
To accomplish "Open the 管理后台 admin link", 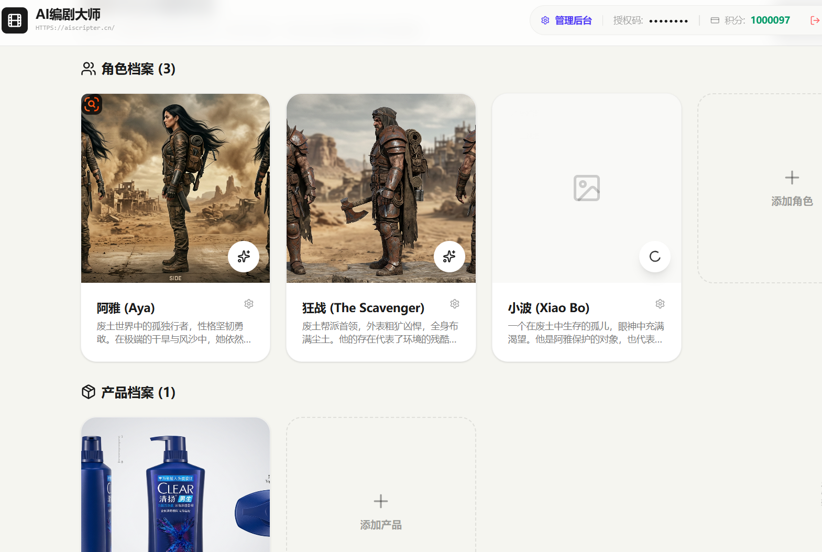I will click(x=567, y=20).
